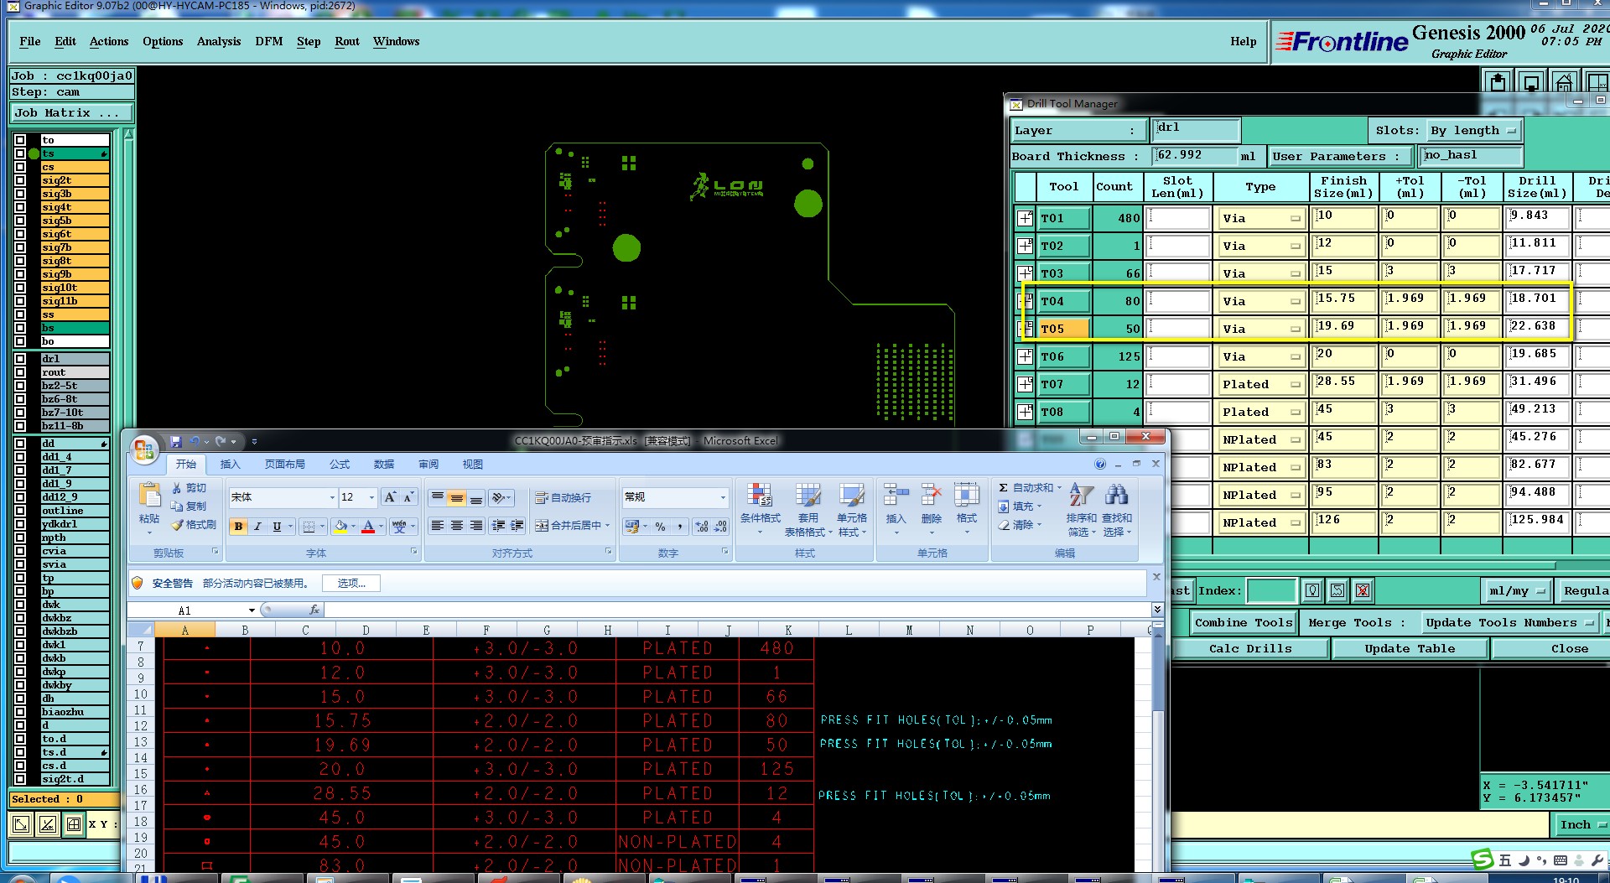Screen dimensions: 1610x883
Task: Toggle the checkbox for layer sig2t
Action: pos(20,180)
